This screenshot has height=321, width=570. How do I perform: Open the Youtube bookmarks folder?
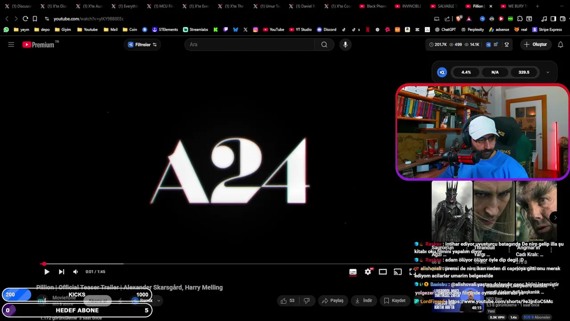point(87,30)
